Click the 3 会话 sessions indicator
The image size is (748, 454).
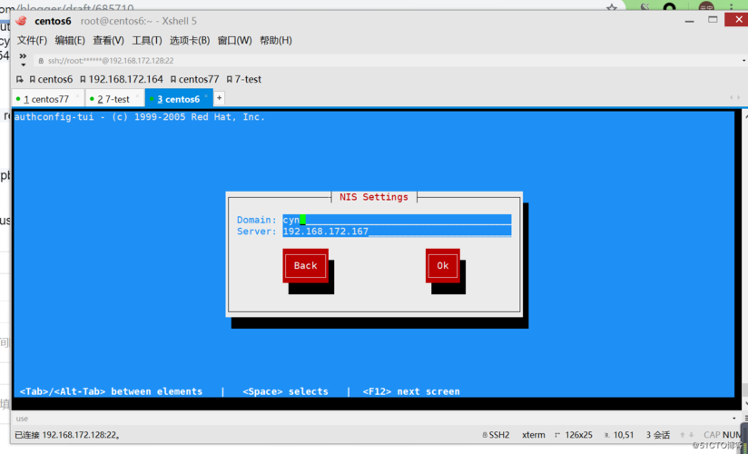pos(658,435)
